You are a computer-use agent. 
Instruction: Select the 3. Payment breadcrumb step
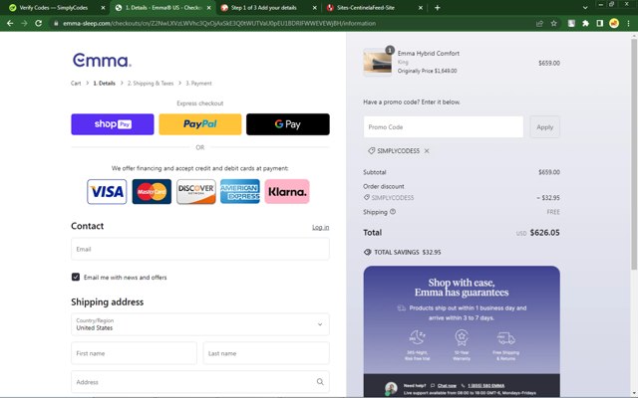(198, 84)
